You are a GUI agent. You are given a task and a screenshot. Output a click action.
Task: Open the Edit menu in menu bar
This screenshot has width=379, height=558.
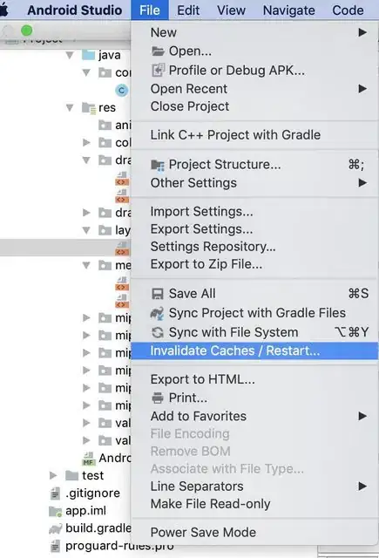[x=188, y=10]
